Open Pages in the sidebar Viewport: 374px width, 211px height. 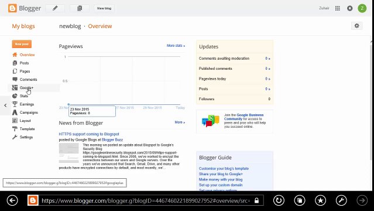click(25, 71)
